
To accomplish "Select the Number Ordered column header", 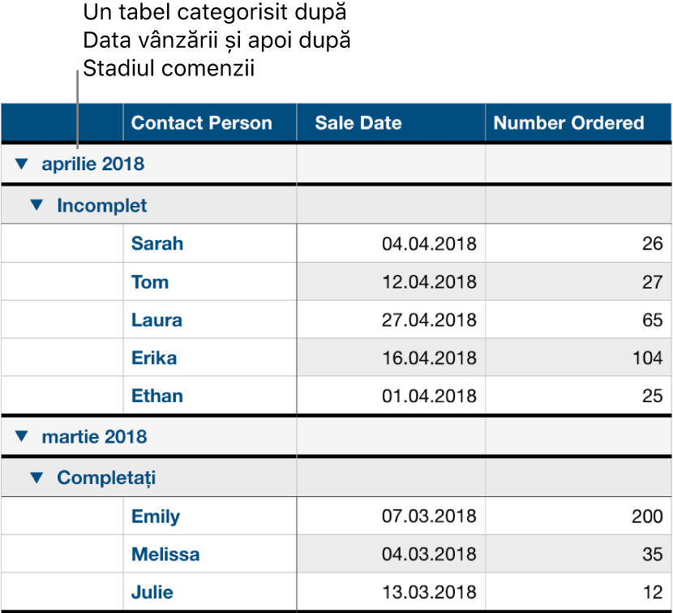I will tap(577, 122).
